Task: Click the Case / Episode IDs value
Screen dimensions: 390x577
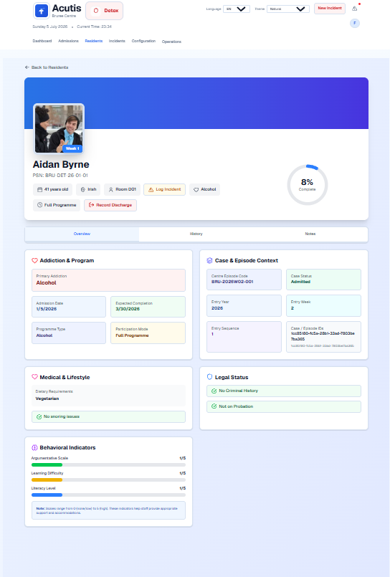Action: 323,336
